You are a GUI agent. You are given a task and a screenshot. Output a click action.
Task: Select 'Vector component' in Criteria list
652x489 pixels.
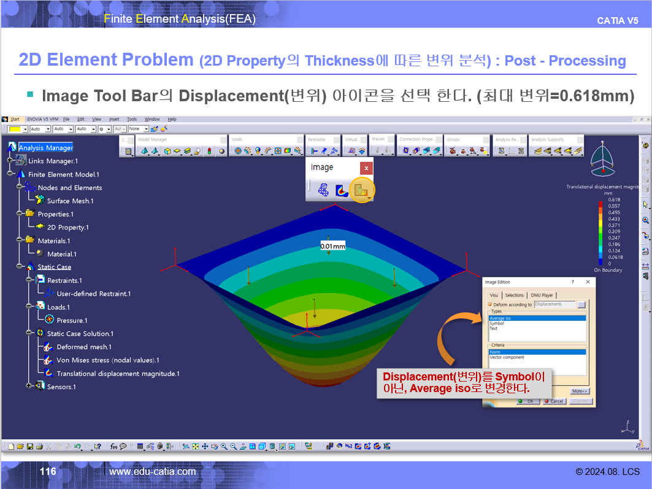coord(507,357)
